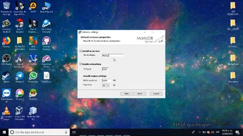The width and height of the screenshot is (243, 136).
Task: Click the volume icon in system tray
Action: 213,132
